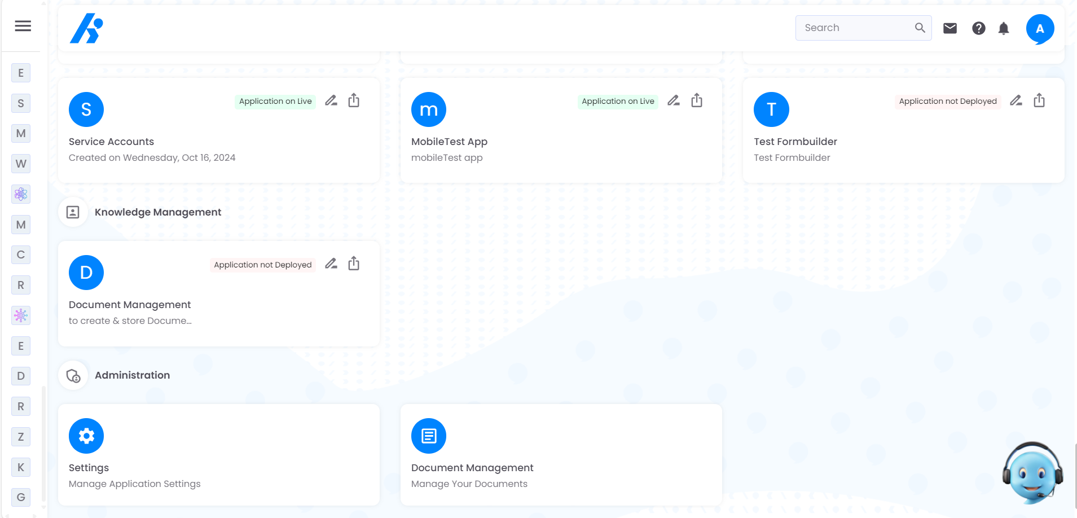Expand the Administration section
This screenshot has width=1077, height=518.
(132, 375)
